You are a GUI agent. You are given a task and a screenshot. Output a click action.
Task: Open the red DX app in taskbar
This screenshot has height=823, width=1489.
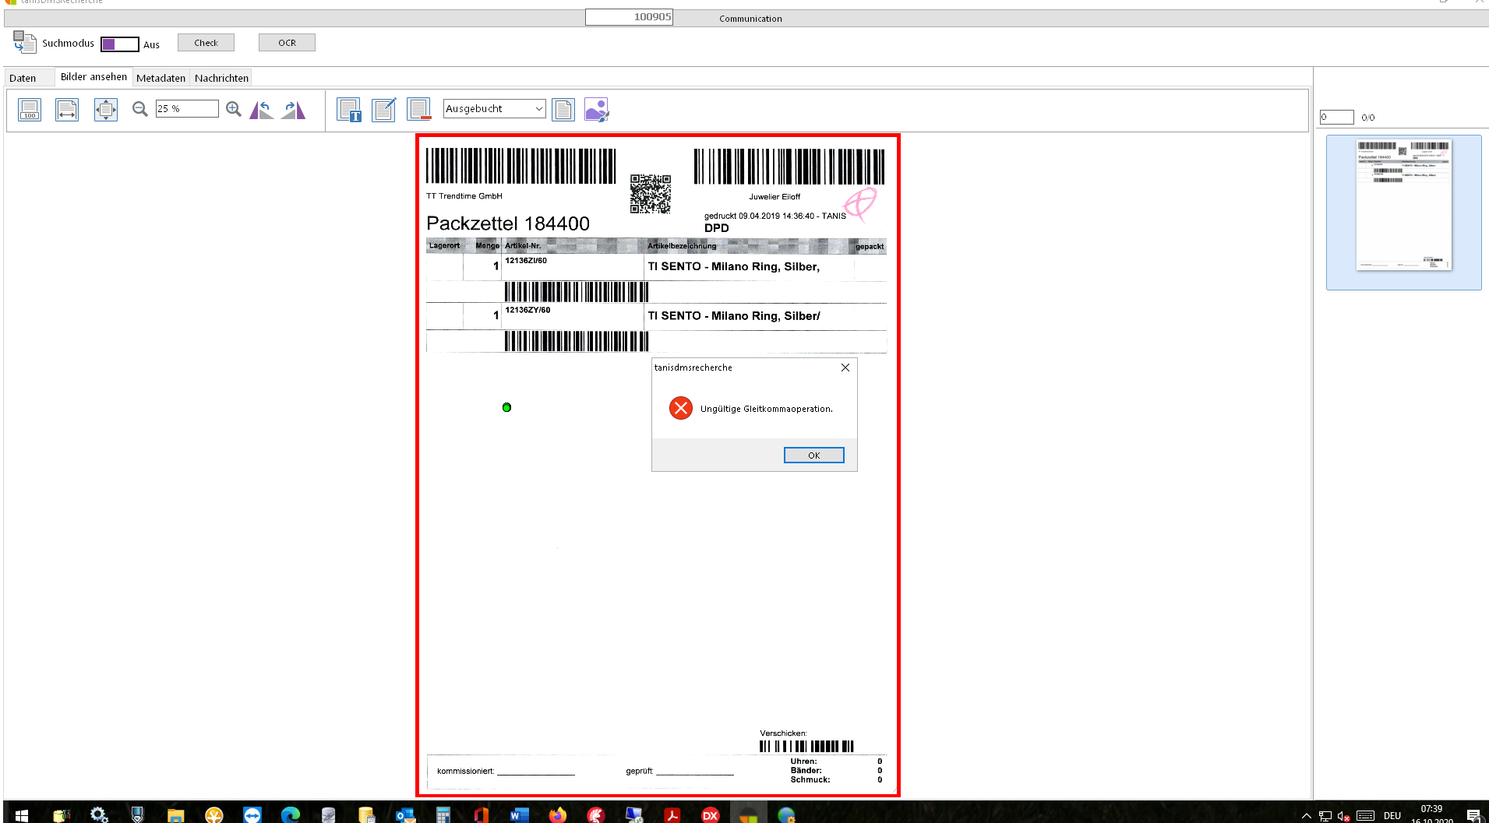point(710,815)
